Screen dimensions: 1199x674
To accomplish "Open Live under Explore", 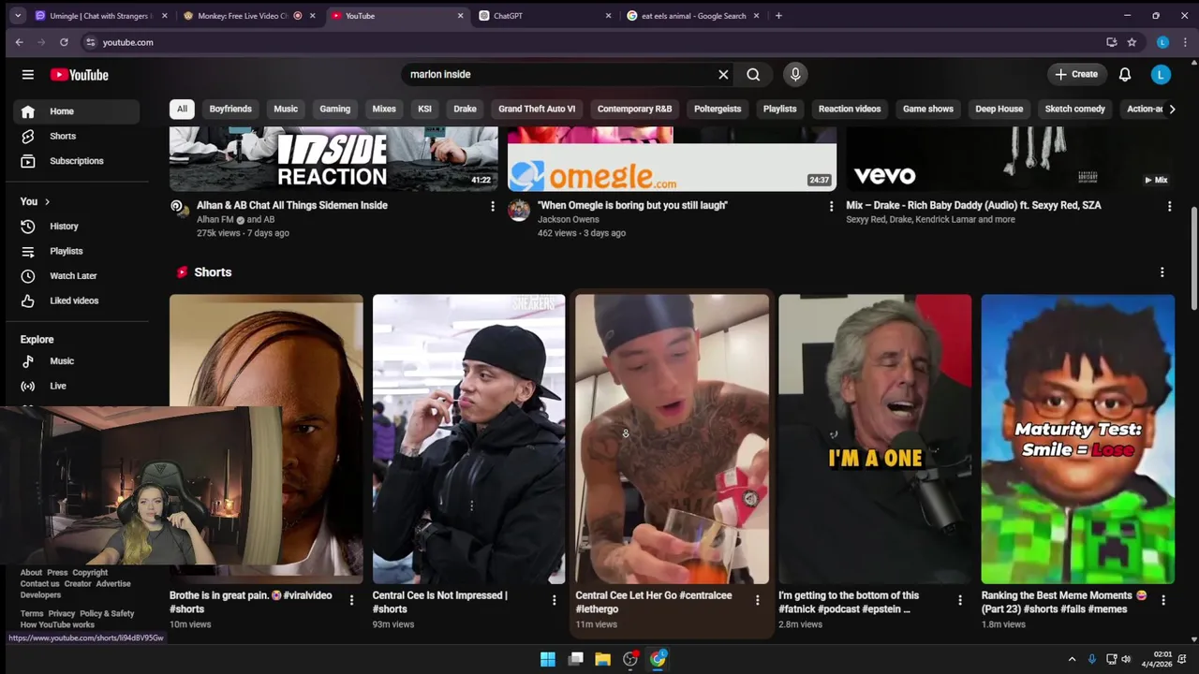I will (77, 386).
